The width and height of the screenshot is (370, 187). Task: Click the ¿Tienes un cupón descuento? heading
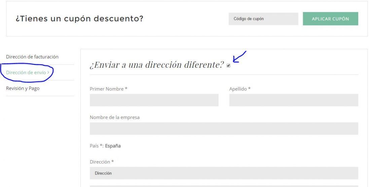(79, 18)
